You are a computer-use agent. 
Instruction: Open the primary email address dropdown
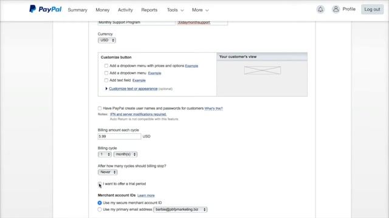(181, 210)
